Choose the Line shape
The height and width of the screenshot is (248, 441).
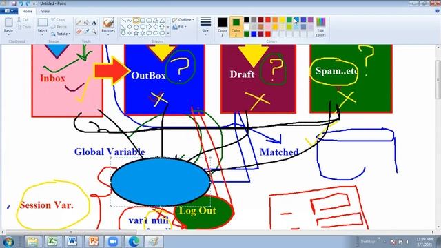tap(123, 21)
